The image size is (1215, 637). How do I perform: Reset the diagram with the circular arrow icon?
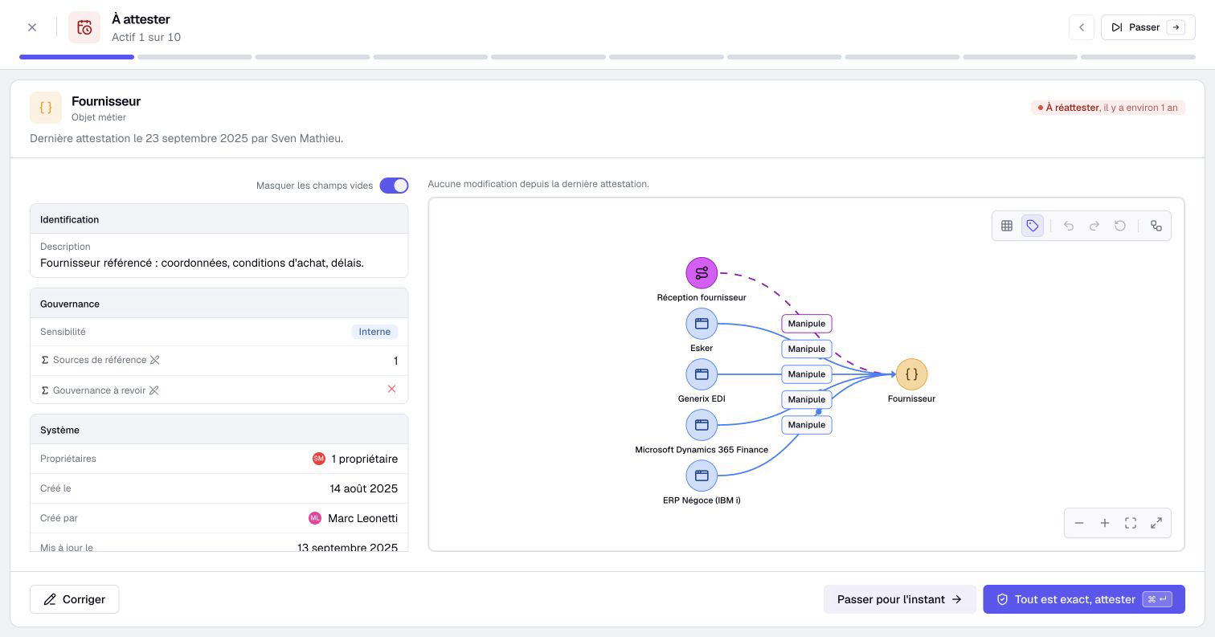(x=1120, y=226)
